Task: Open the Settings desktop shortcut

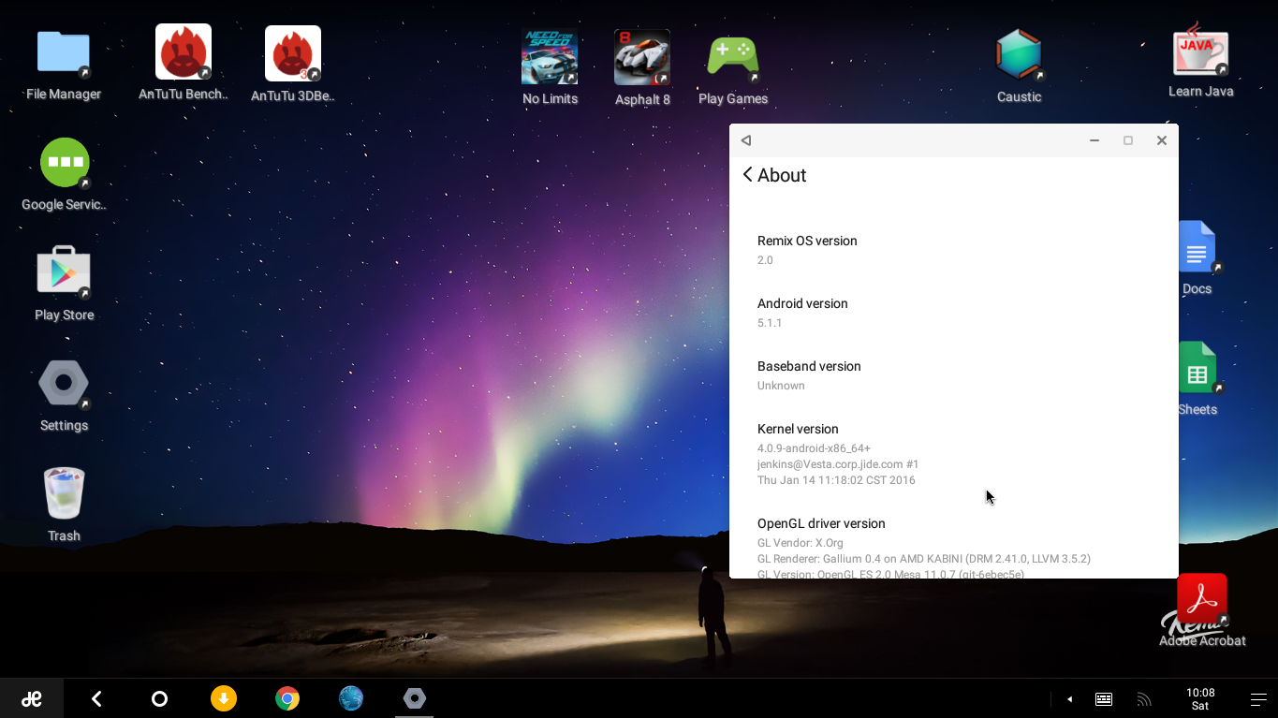Action: pos(64,383)
